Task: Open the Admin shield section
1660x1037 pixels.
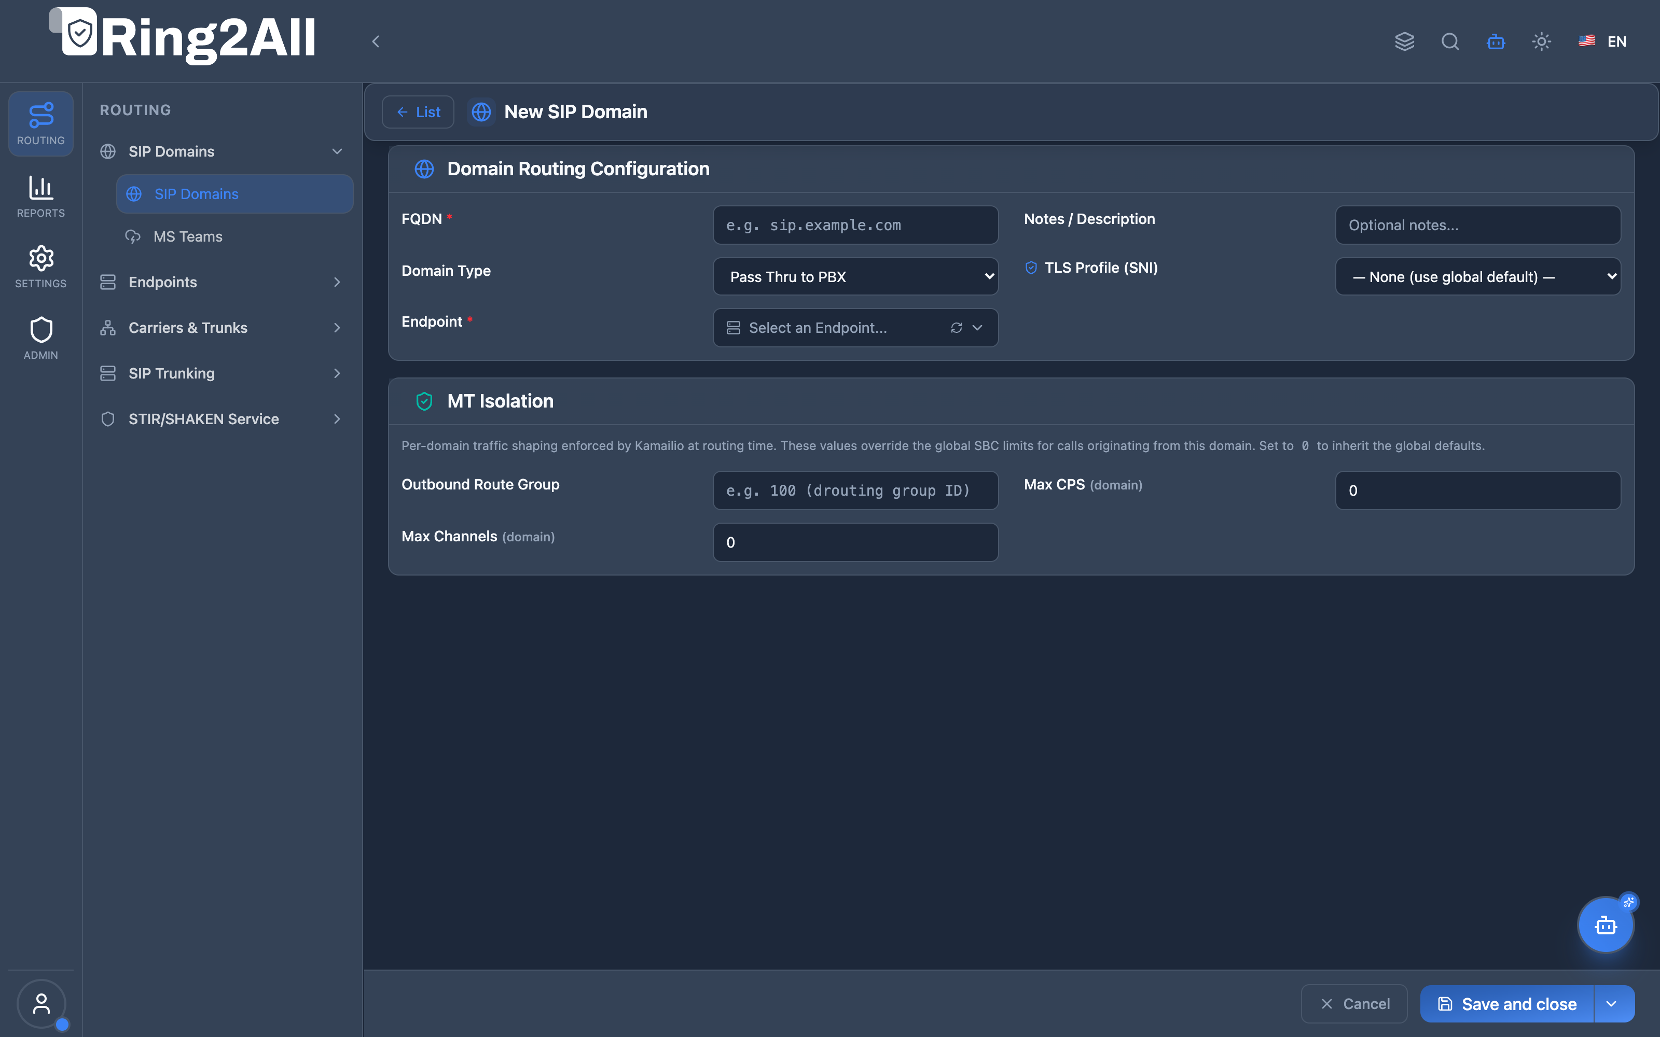Action: click(x=40, y=338)
